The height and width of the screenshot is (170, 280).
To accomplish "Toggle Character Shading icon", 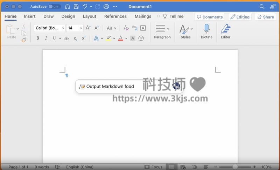I will coord(133,38).
